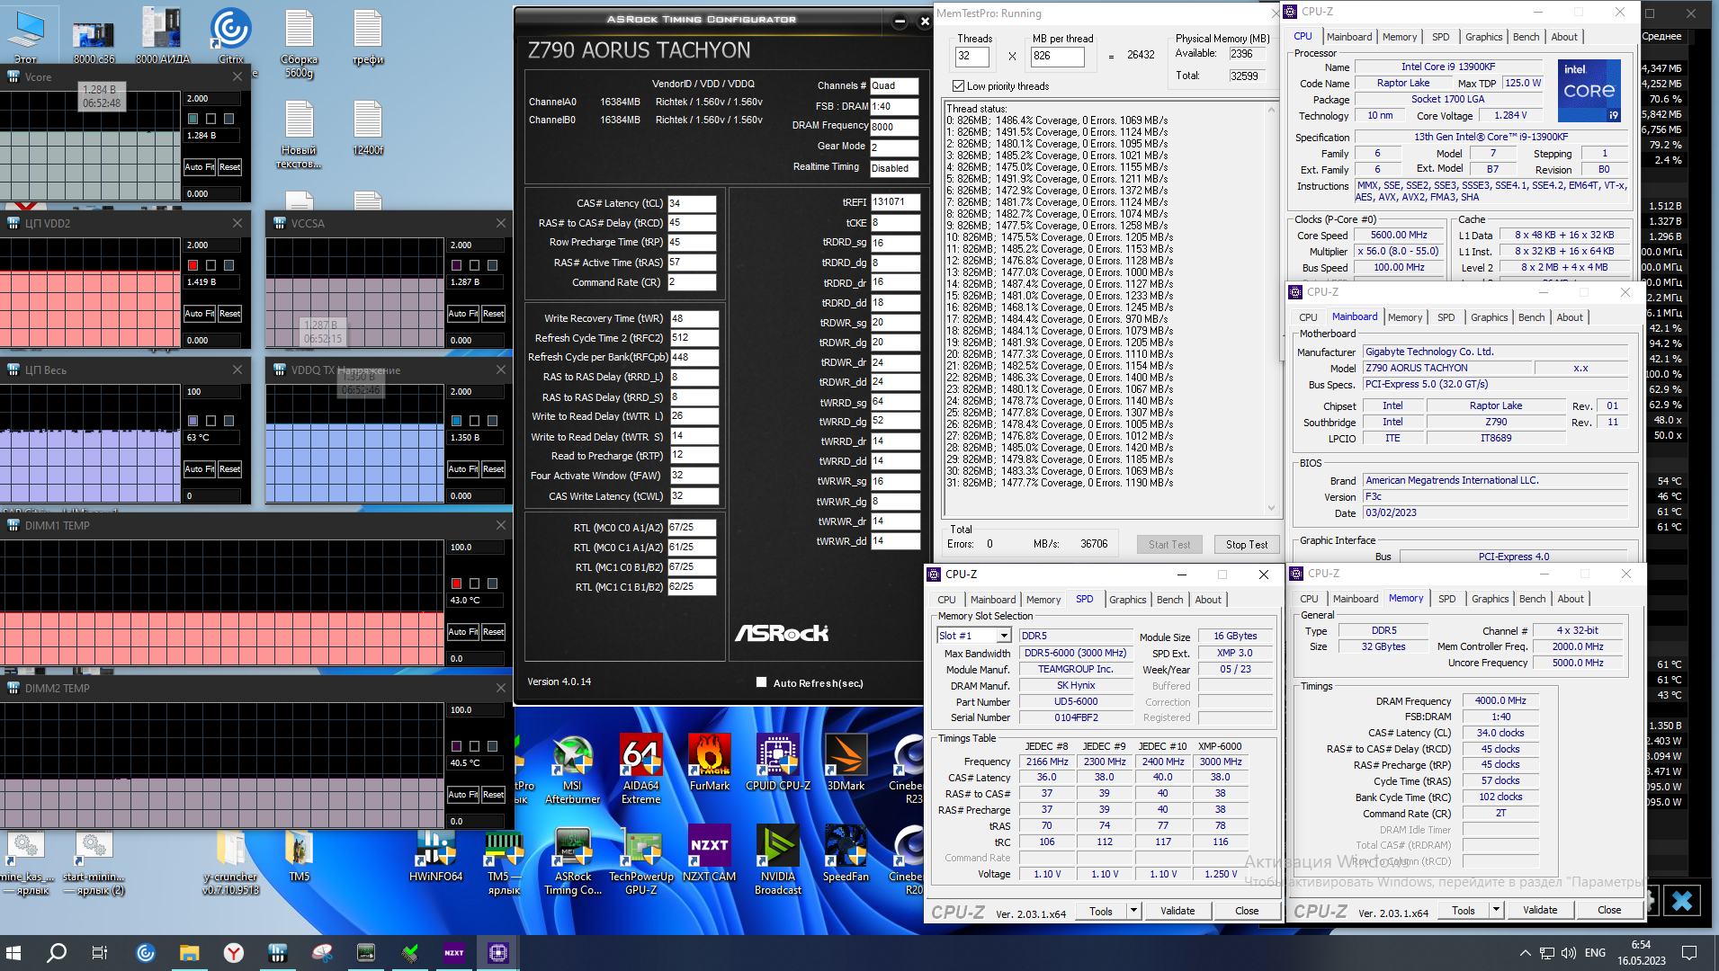Viewport: 1719px width, 971px height.
Task: Click the CAS# Latency (tCL) value field
Action: coord(692,203)
